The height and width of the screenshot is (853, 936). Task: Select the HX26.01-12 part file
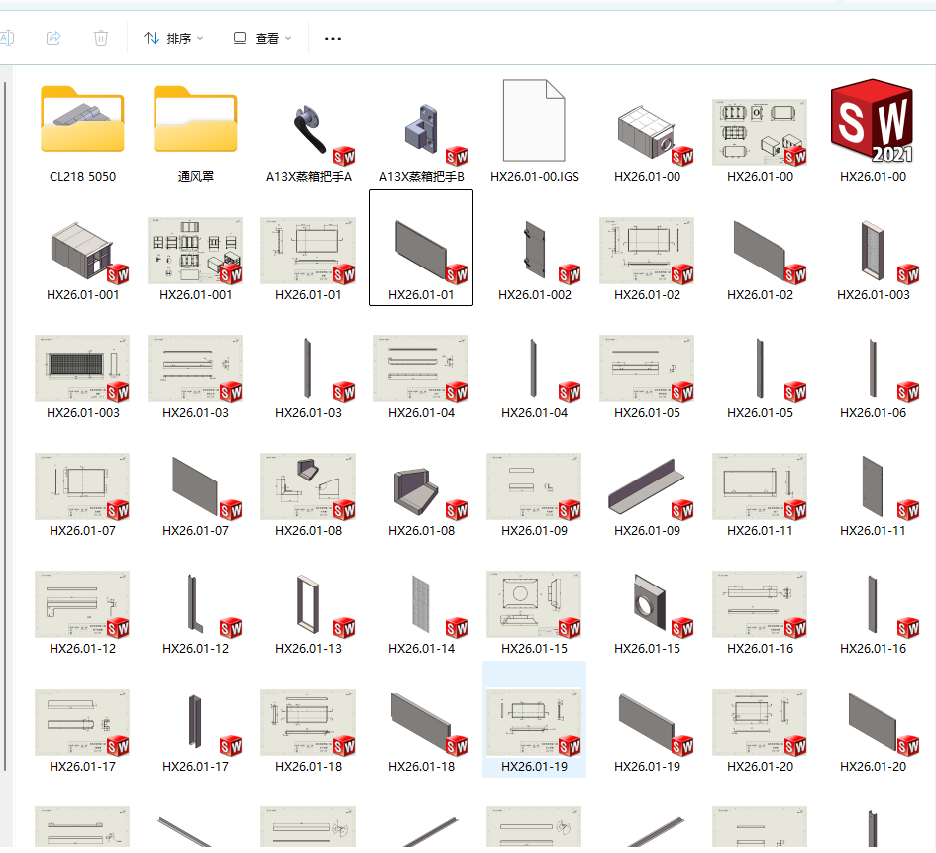click(x=195, y=603)
